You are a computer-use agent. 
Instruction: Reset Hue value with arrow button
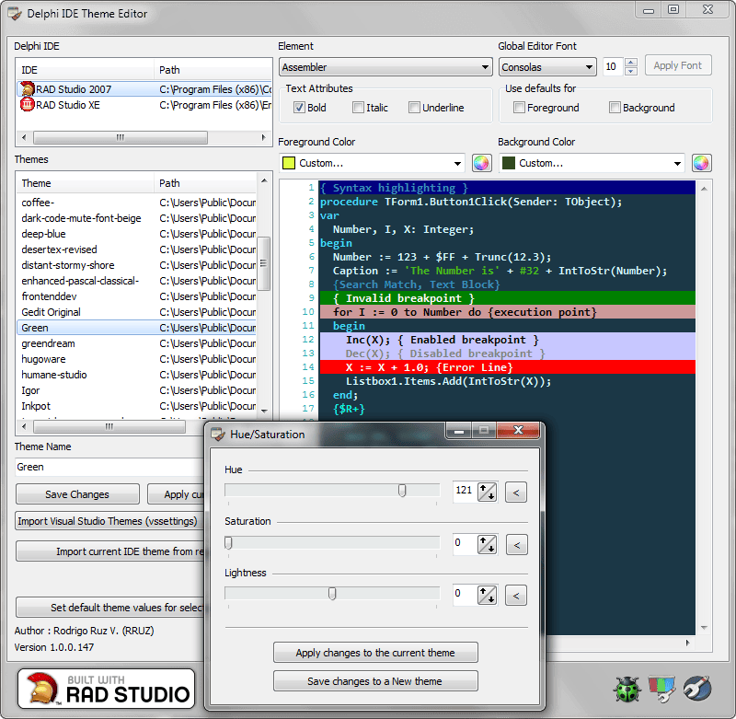coord(516,493)
